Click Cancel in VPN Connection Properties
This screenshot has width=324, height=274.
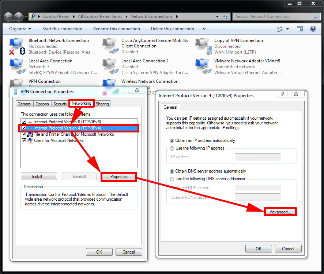(128, 252)
